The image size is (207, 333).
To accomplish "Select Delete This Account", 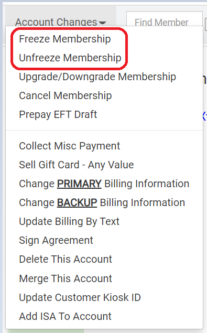I will pyautogui.click(x=66, y=259).
